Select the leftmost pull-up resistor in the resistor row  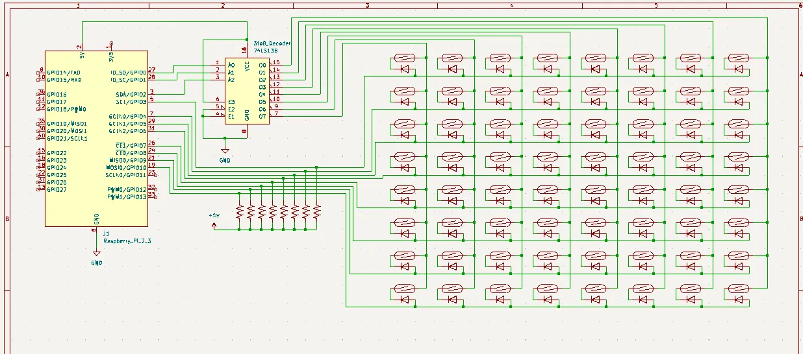(x=239, y=211)
